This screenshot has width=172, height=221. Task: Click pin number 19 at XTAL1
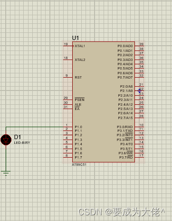click(66, 44)
